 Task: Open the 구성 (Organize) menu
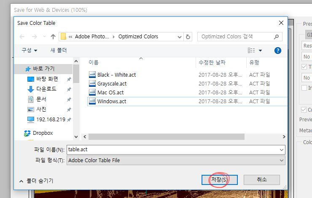click(30, 50)
